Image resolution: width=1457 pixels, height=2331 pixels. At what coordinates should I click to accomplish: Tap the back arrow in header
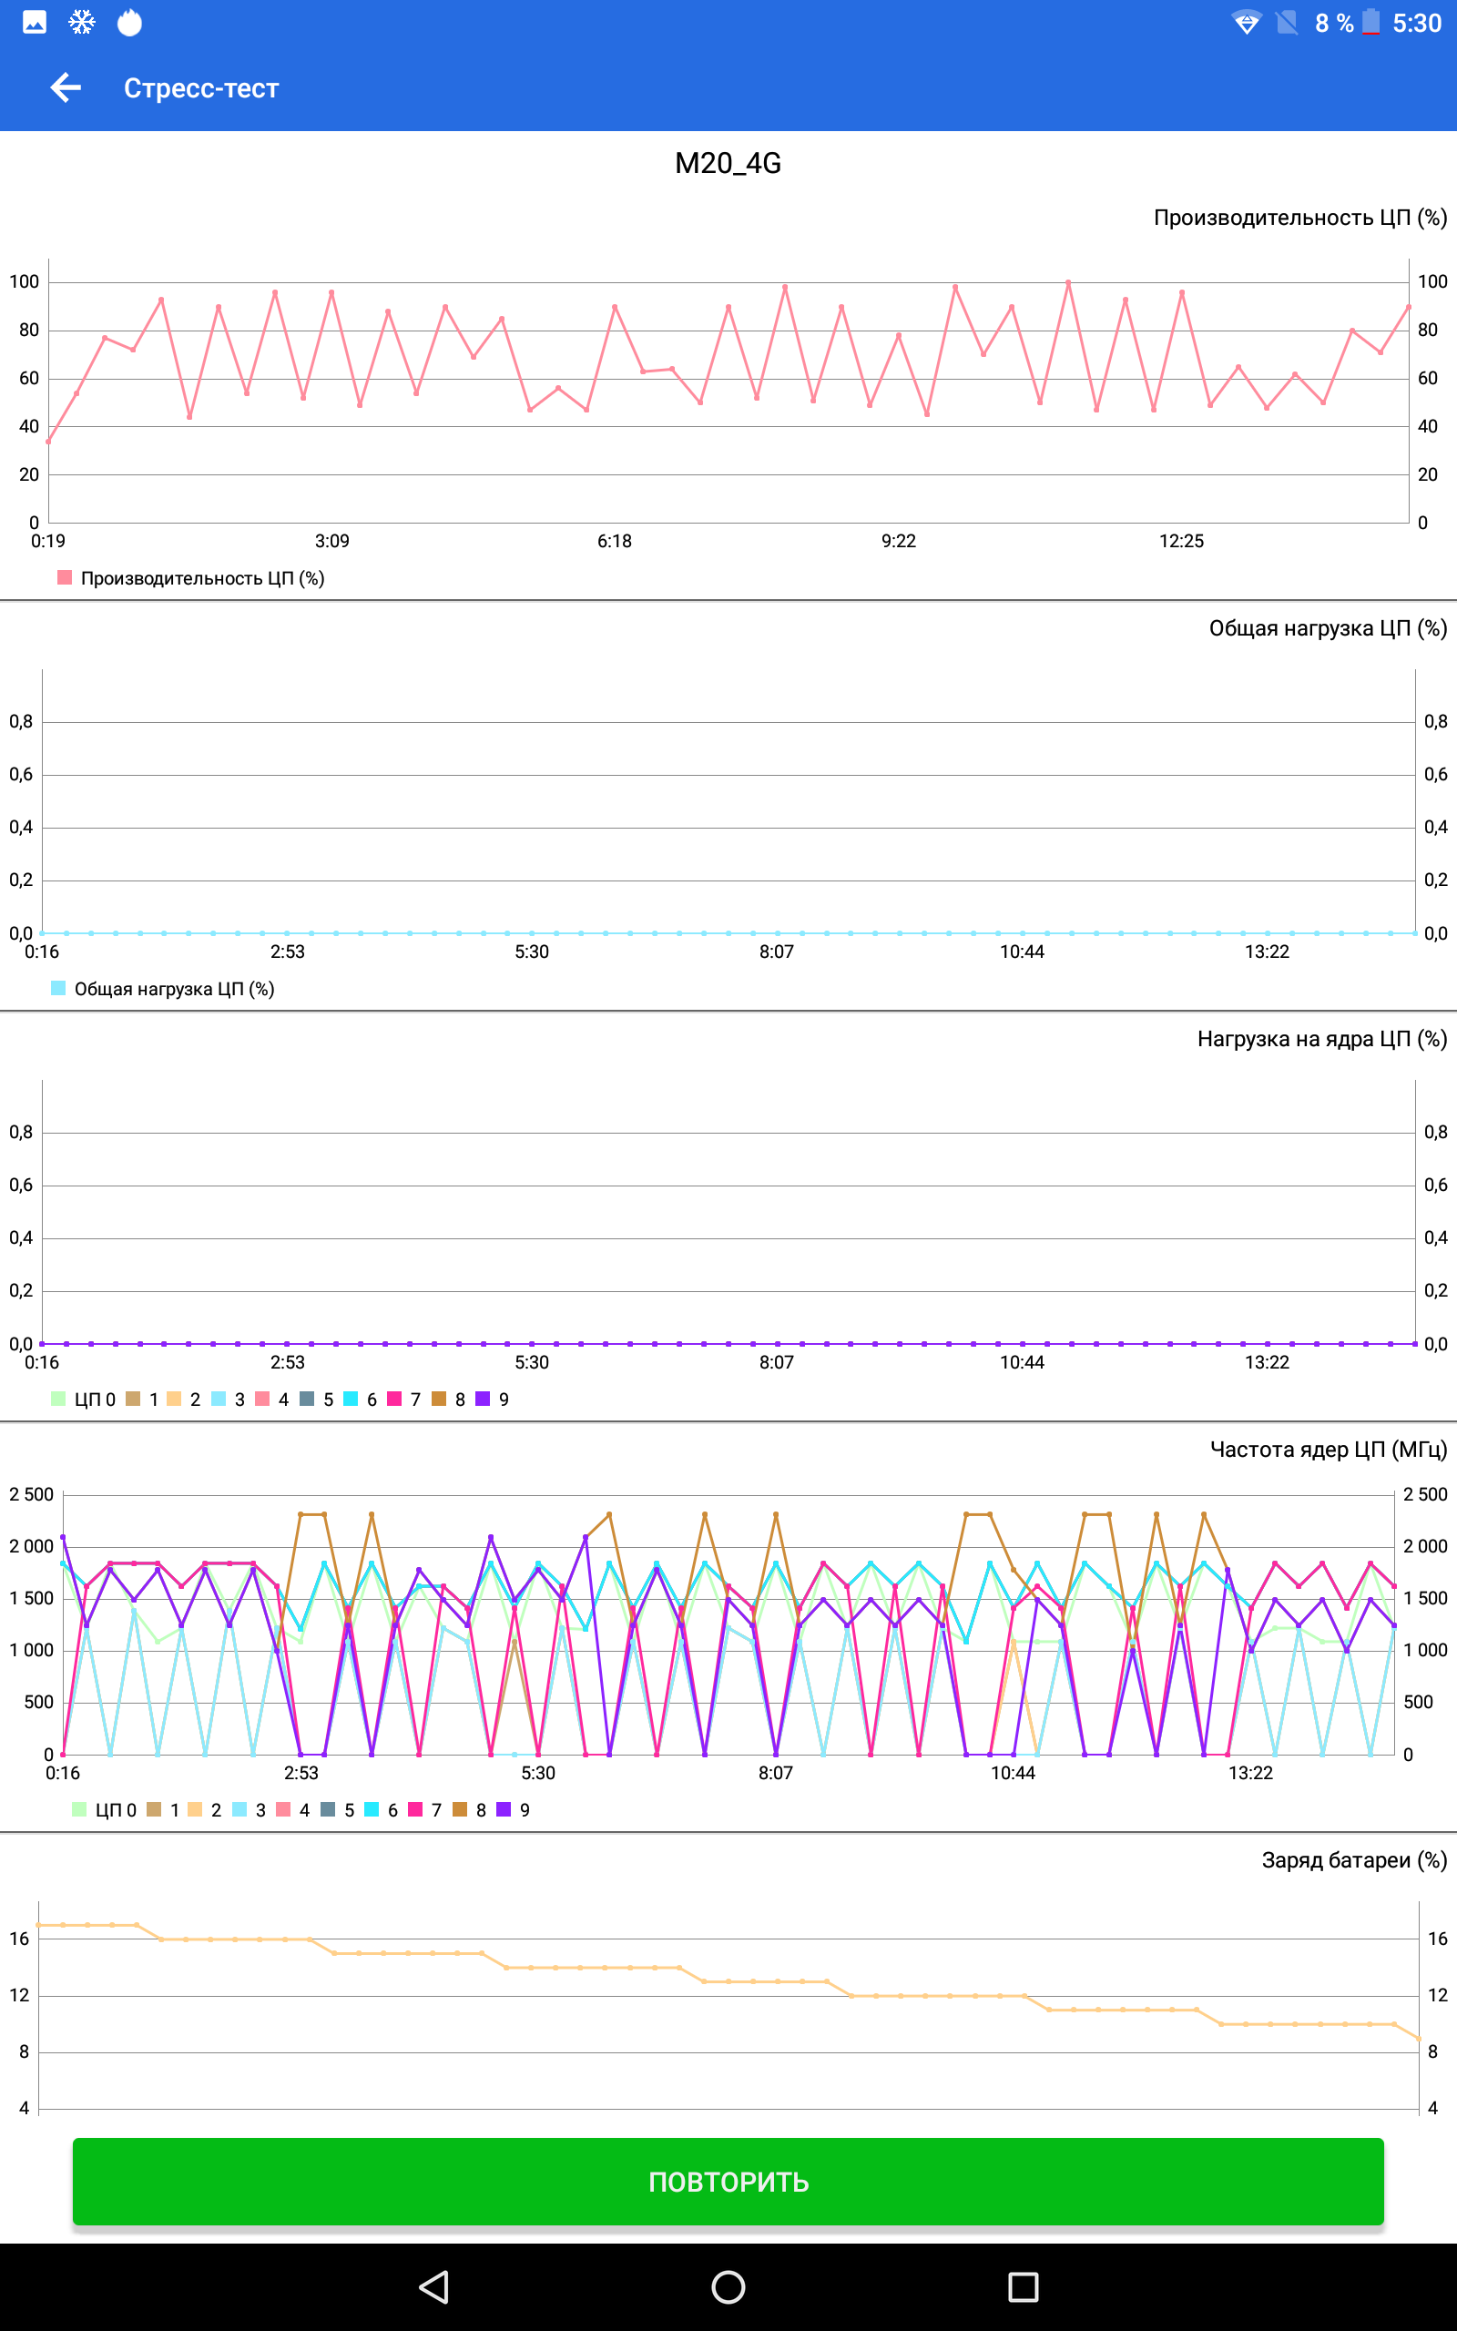66,87
